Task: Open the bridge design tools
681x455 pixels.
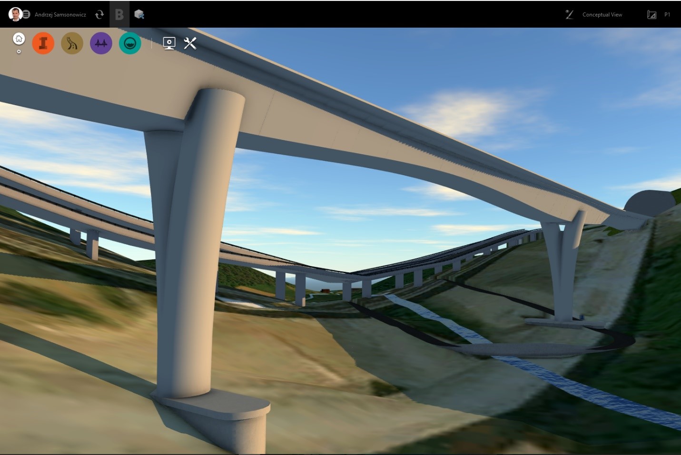Action: pyautogui.click(x=101, y=43)
